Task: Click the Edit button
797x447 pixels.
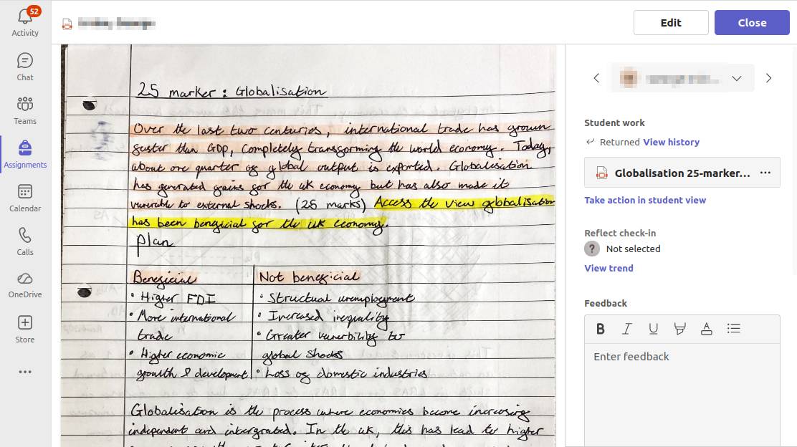Action: pos(671,22)
